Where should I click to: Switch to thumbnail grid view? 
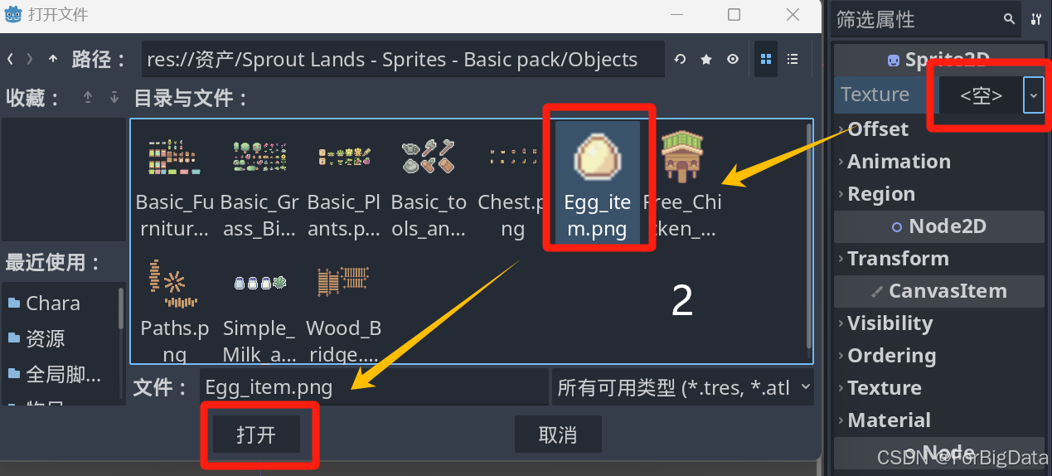click(766, 59)
